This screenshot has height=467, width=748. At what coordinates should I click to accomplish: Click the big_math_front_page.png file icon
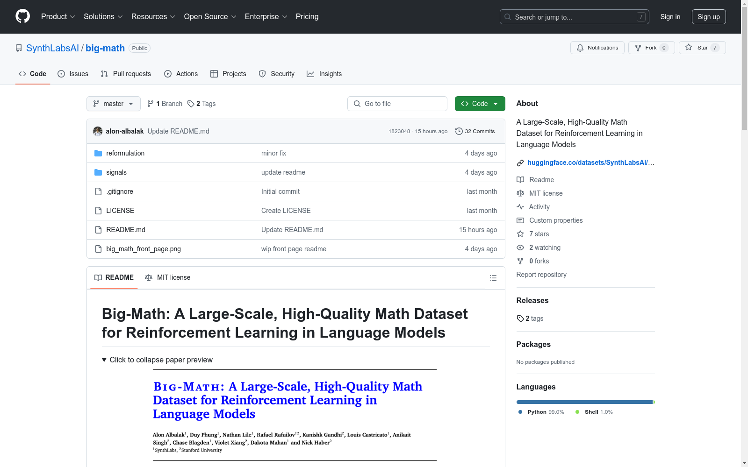pos(98,249)
